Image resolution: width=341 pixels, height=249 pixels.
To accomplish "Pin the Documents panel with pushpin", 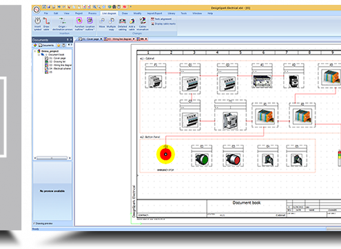I will [68, 39].
